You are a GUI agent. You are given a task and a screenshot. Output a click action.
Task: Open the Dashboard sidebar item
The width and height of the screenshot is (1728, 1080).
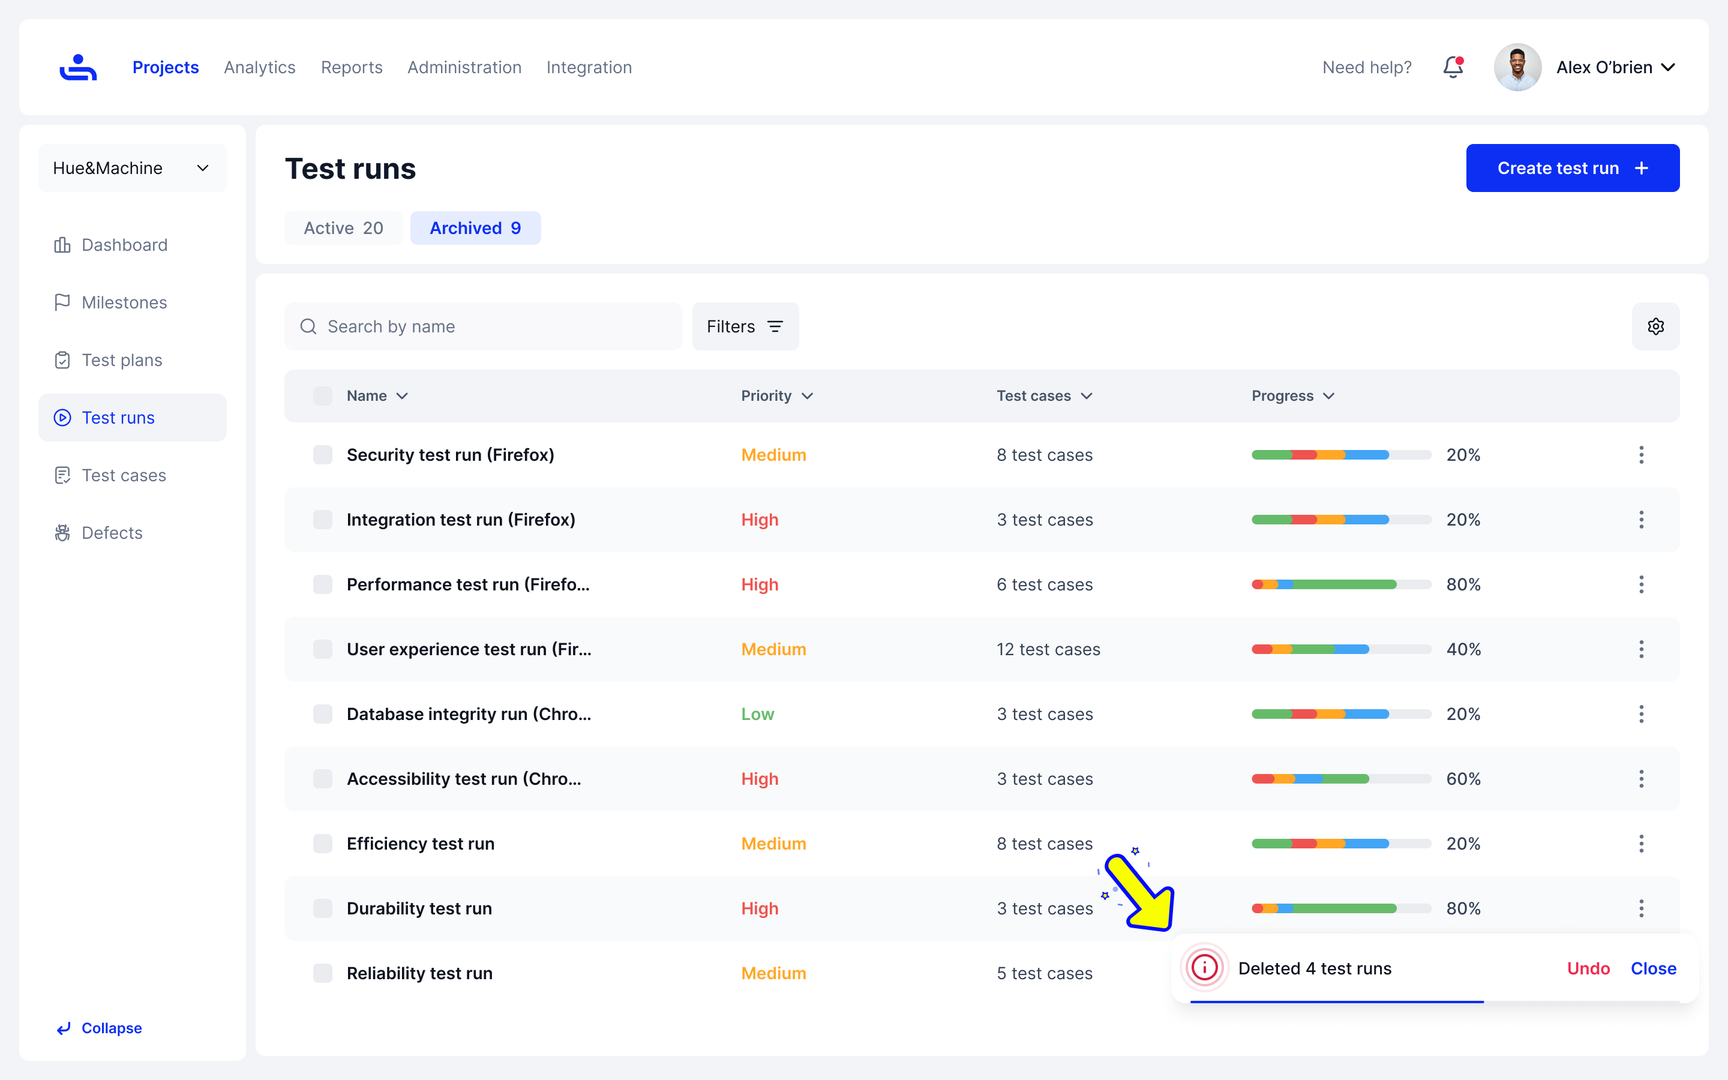(x=124, y=245)
